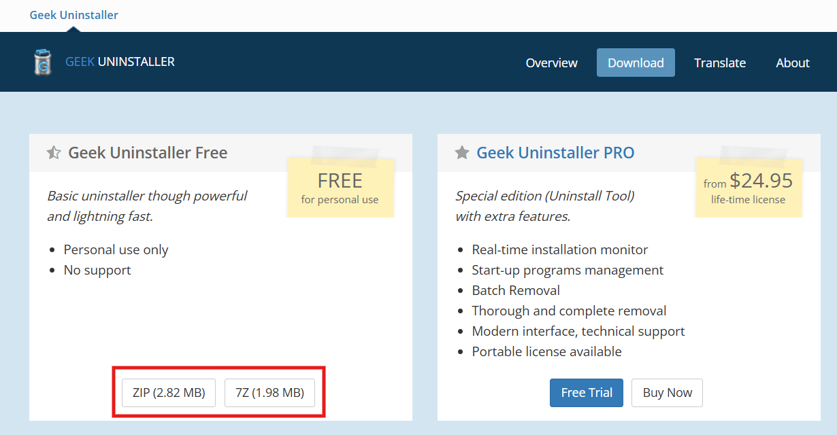Click the Geek Uninstaller trash can logo

(43, 62)
